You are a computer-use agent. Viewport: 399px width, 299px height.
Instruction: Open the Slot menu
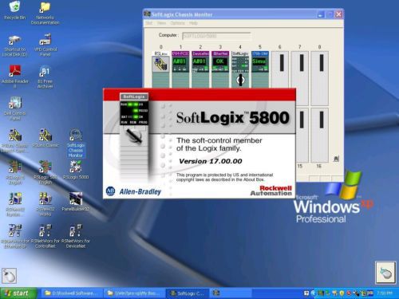149,23
